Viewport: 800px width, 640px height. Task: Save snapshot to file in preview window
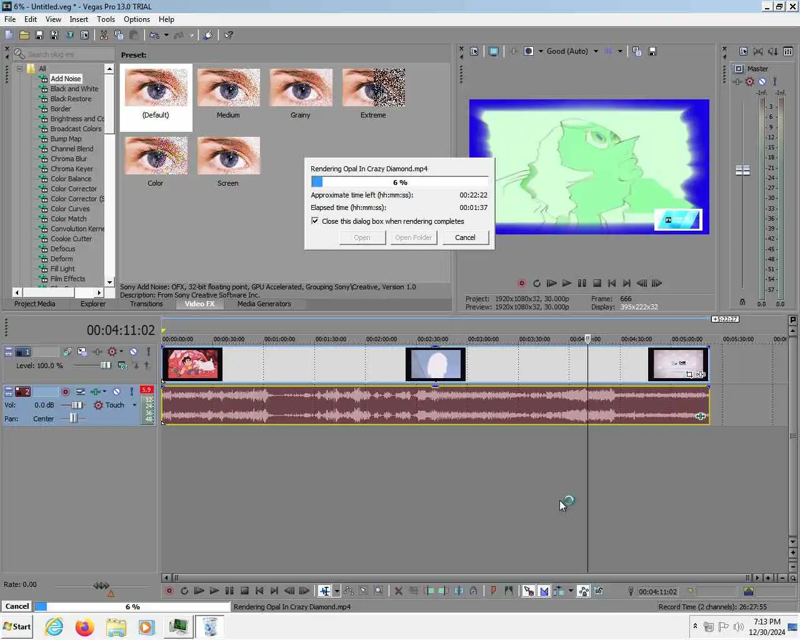(x=652, y=51)
